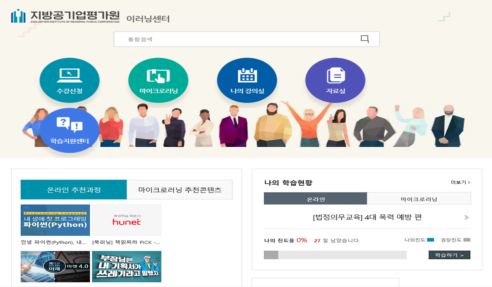Open the 학습지원센터 help icon
The image size is (492, 287).
click(x=70, y=130)
